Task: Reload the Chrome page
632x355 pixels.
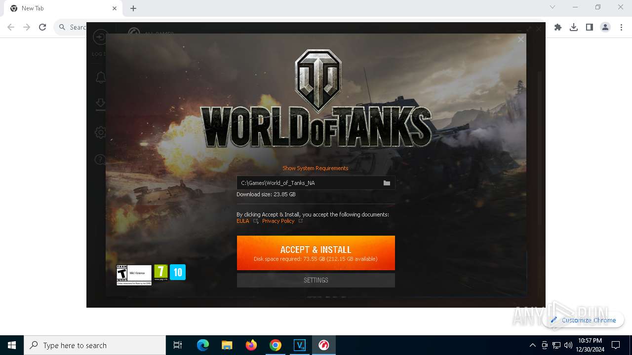Action: pos(42,27)
